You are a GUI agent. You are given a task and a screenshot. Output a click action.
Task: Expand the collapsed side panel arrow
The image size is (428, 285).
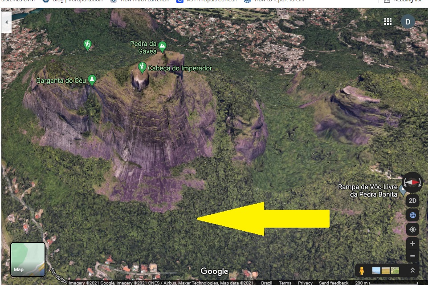pos(6,21)
